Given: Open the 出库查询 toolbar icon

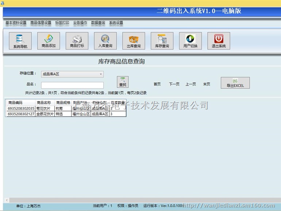Looking at the screenshot, I should pos(134,41).
